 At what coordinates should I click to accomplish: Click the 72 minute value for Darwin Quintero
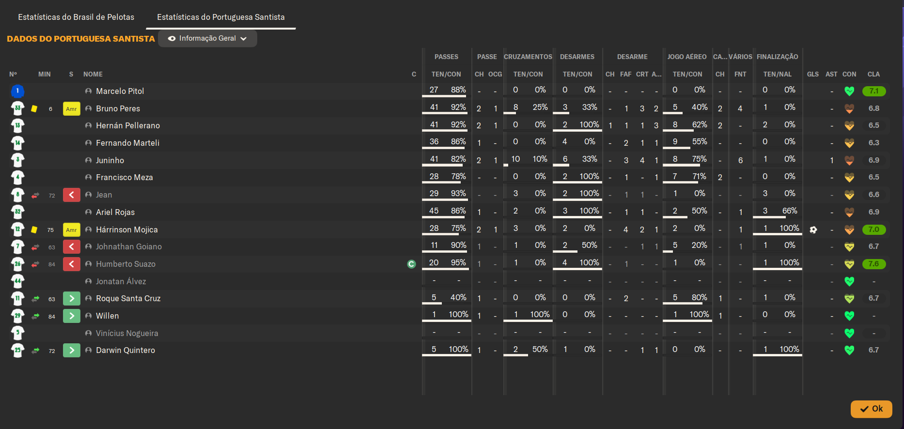point(52,351)
